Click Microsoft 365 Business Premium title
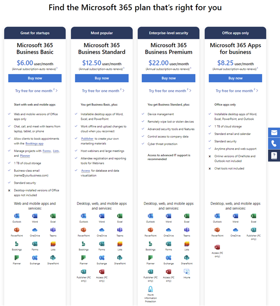Viewport: 280px width, 306px height. pyautogui.click(x=169, y=49)
